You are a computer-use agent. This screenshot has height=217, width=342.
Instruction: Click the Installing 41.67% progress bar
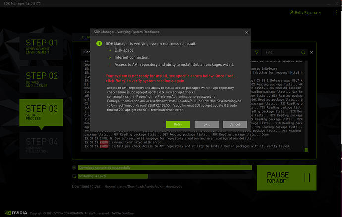(165, 176)
